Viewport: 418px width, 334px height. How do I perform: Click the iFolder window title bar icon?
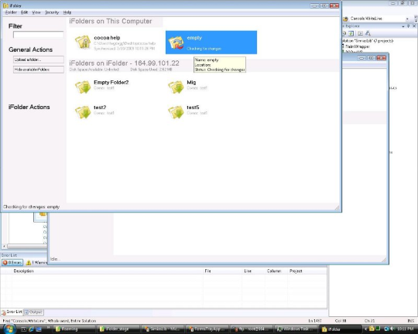tap(5, 5)
